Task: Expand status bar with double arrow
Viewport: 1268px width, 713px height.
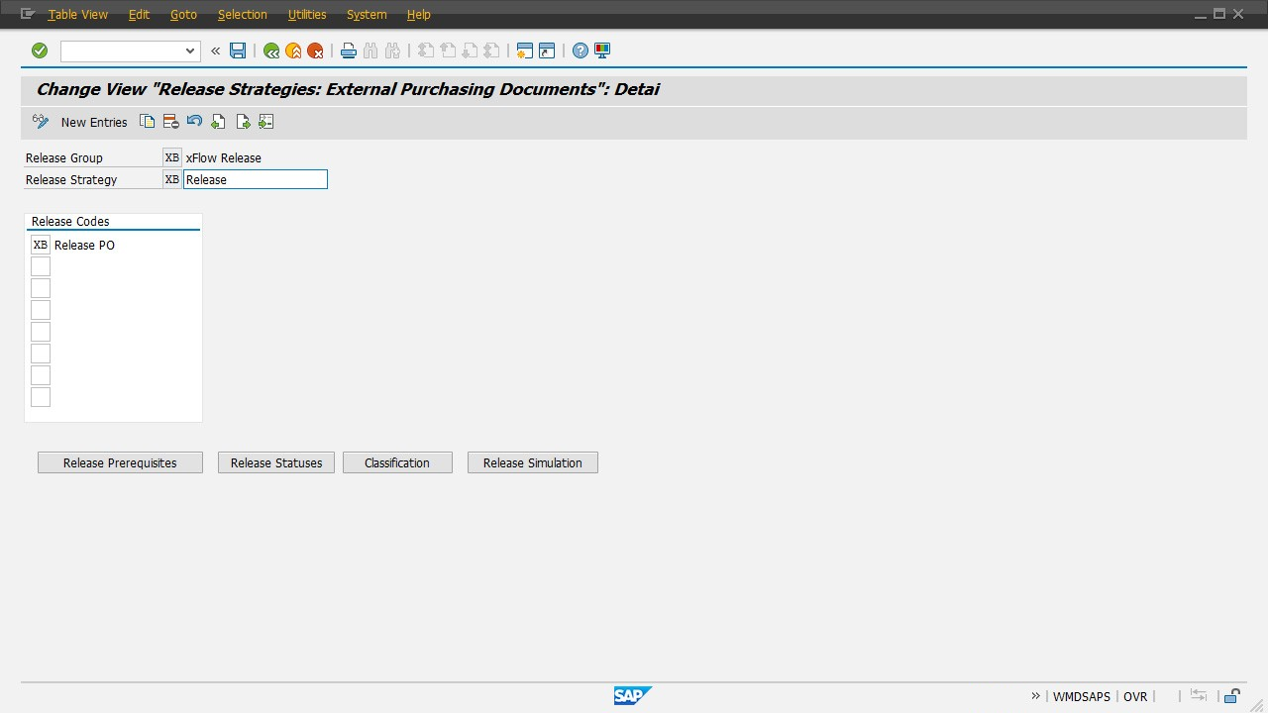Action: tap(1035, 696)
